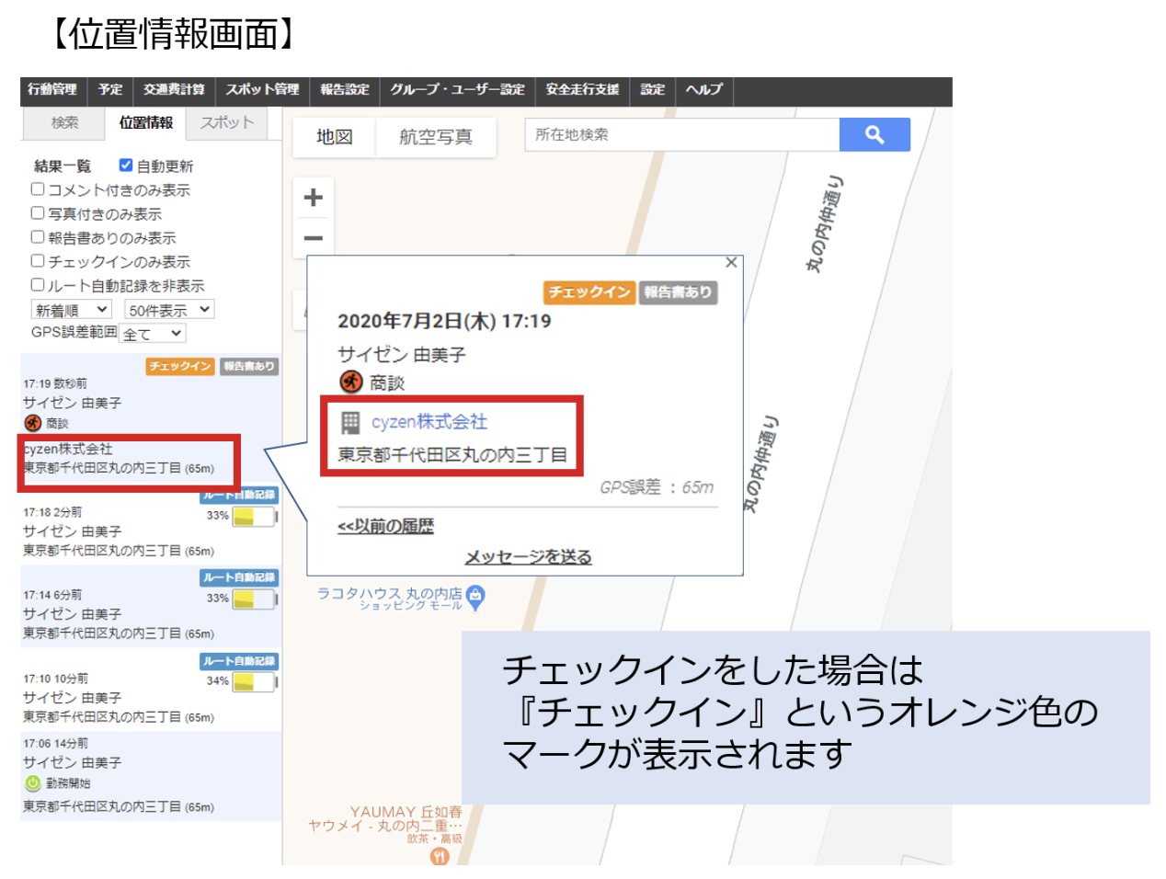Click the battery indicator in 17:10 entry
The width and height of the screenshot is (1166, 879).
pyautogui.click(x=255, y=682)
